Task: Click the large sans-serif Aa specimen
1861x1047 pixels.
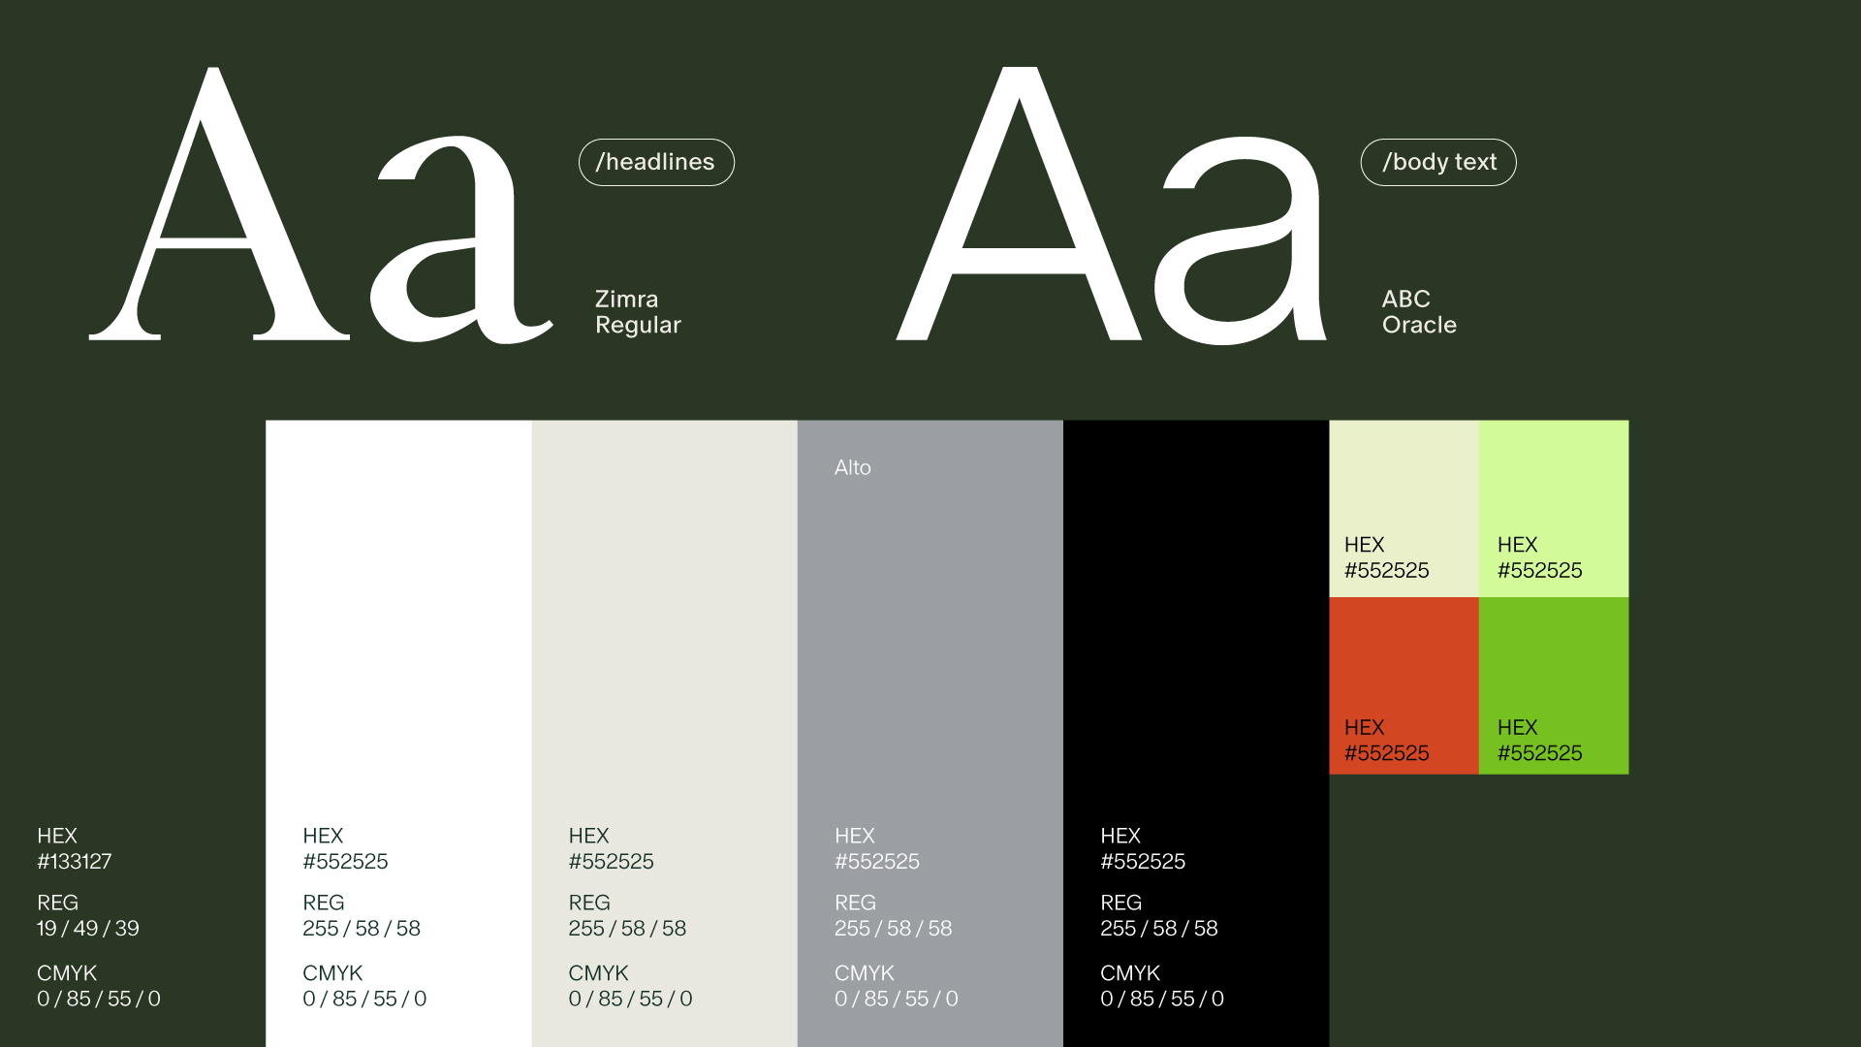Action: 1110,208
